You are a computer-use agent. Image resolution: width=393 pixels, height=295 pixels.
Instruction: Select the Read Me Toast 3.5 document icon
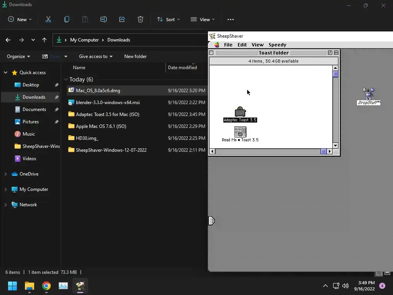(x=240, y=132)
